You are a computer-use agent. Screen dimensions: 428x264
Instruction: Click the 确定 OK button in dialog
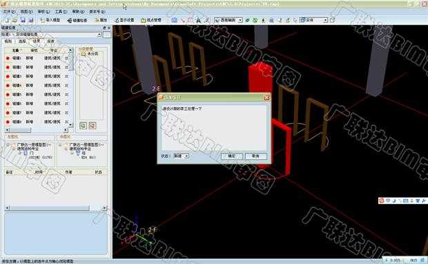[x=232, y=156]
